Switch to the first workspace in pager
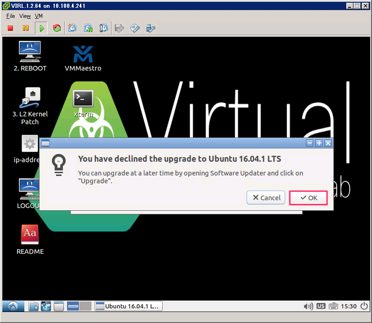The image size is (372, 323). pyautogui.click(x=73, y=306)
